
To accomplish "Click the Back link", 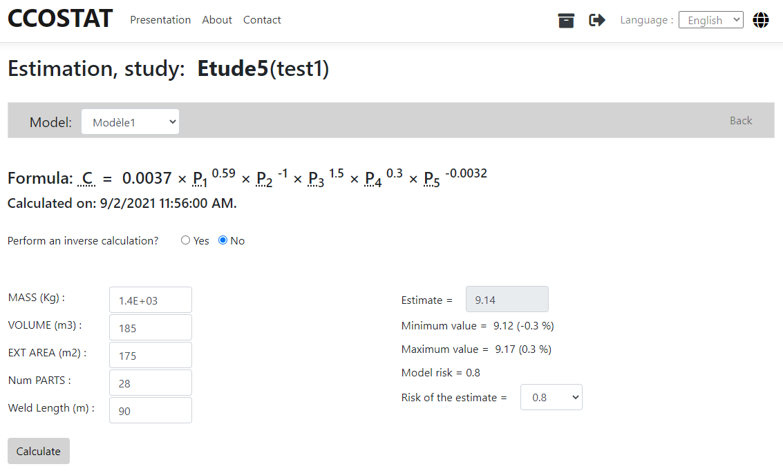I will pos(741,121).
